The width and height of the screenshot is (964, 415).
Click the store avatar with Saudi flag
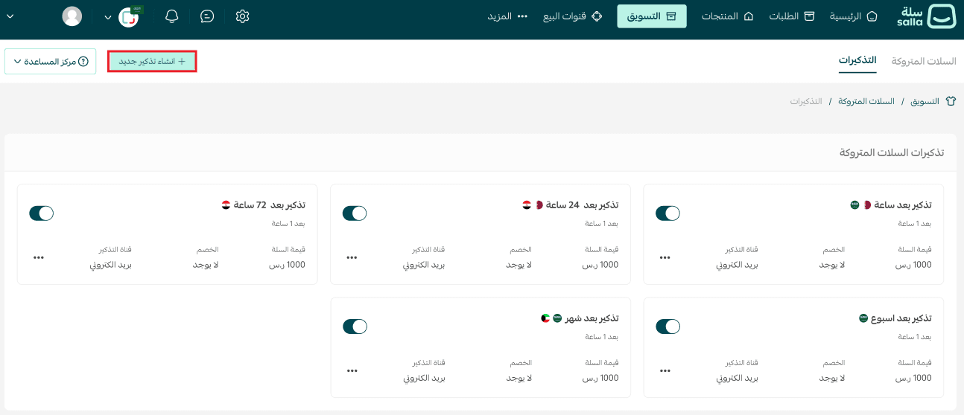click(x=129, y=16)
